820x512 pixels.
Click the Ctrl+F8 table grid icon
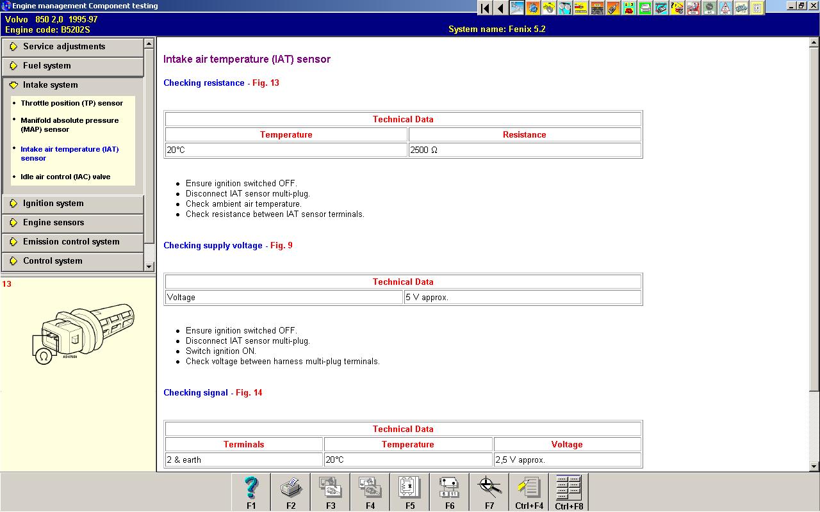coord(569,492)
